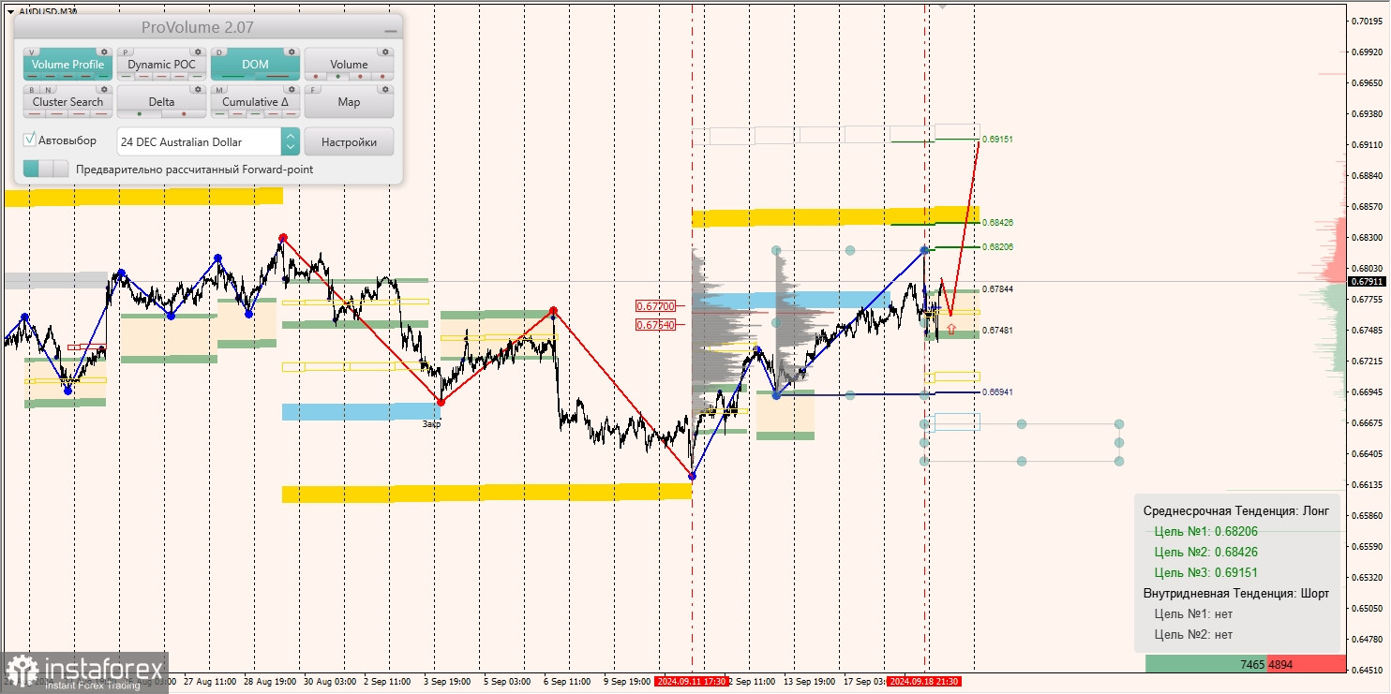Click the AUDUSD,M30 chart title triangle
Viewport: 1391px width, 694px height.
pyautogui.click(x=9, y=11)
